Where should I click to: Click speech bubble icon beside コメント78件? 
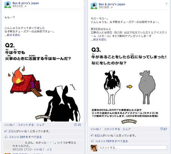click(x=92, y=141)
